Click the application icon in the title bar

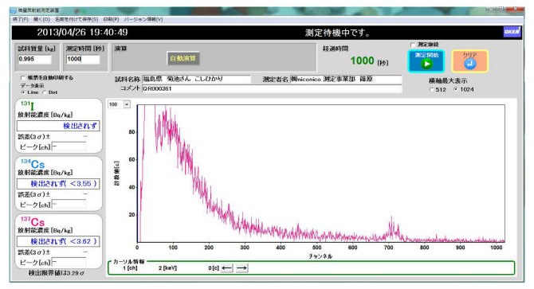click(x=14, y=10)
